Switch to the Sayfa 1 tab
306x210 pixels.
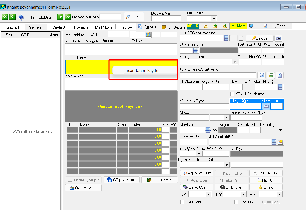click(13, 27)
